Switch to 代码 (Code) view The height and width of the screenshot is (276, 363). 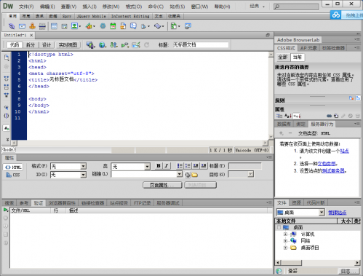(15, 45)
